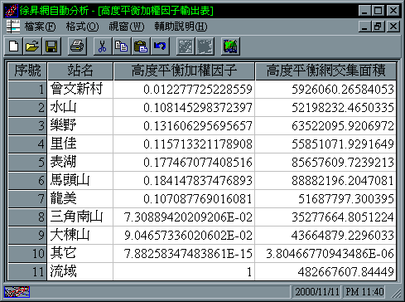
Task: Select the station cell 馬頭山
Action: pos(80,181)
